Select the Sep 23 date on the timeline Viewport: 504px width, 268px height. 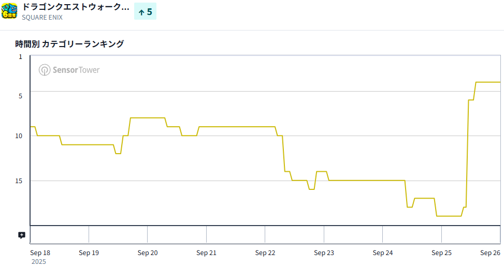pyautogui.click(x=324, y=253)
